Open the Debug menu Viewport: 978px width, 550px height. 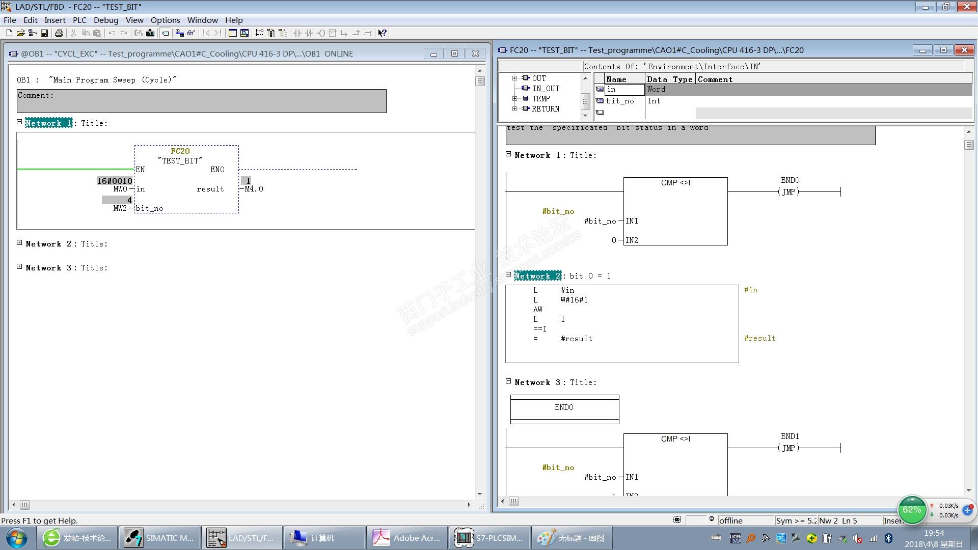[x=105, y=20]
